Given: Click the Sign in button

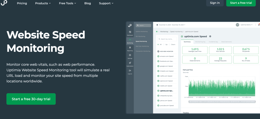Looking at the screenshot, I should [x=215, y=3].
